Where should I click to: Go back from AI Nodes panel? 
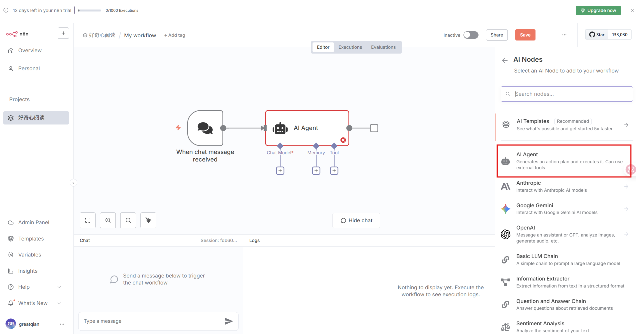[505, 60]
